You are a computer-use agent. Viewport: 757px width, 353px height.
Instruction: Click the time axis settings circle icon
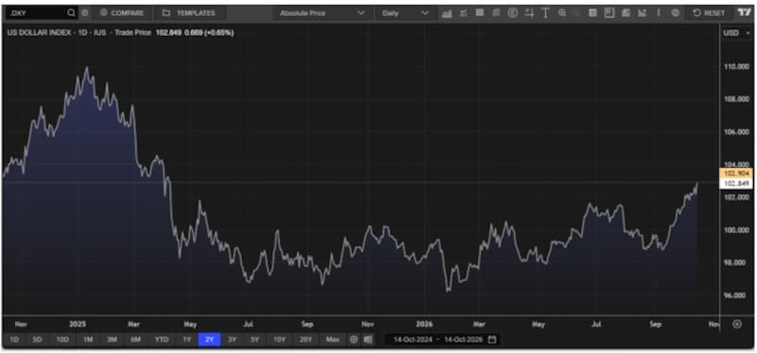tap(737, 324)
